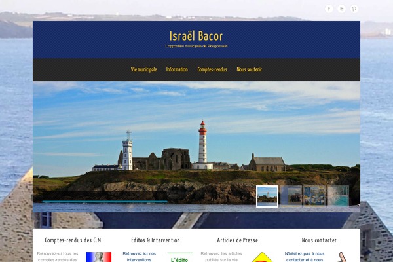Open the Vie municipale menu
393x262 pixels.
click(x=144, y=69)
